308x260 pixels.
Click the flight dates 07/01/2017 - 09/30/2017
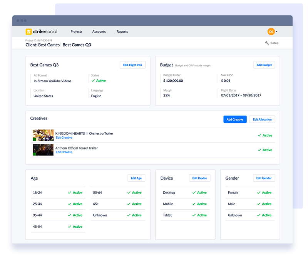coord(241,95)
